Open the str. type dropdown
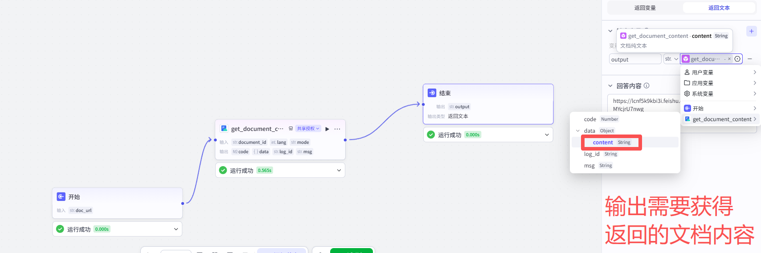Viewport: 761px width, 253px height. click(x=671, y=59)
